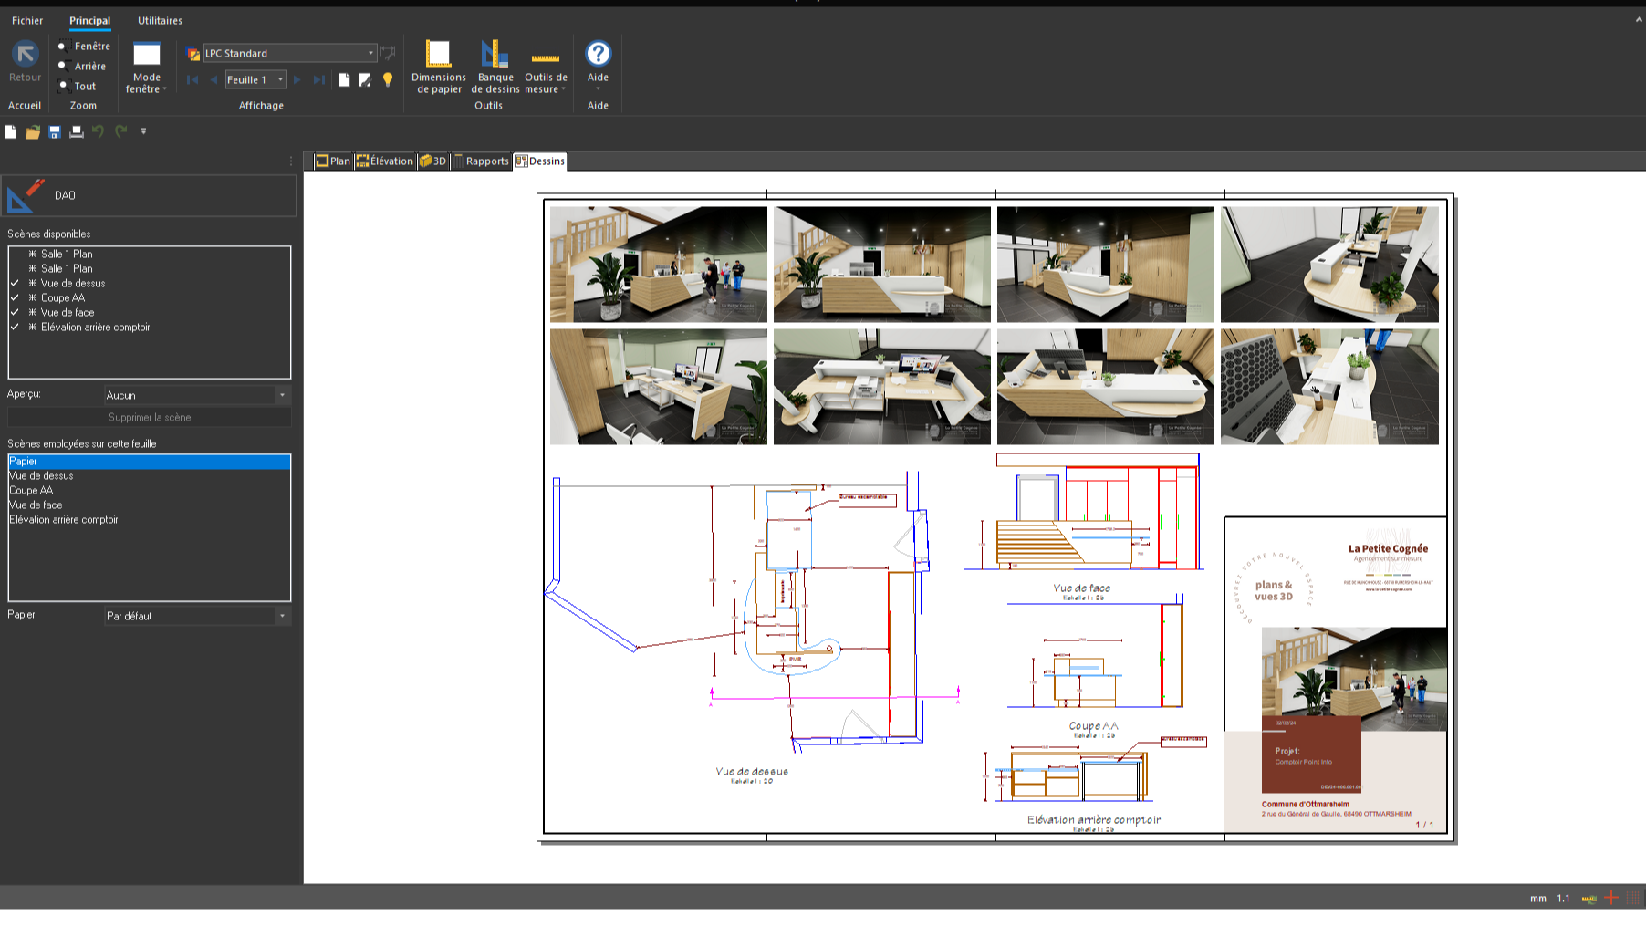Viewport: 1646px width, 926px height.
Task: Switch to the Élévation tab
Action: click(385, 161)
